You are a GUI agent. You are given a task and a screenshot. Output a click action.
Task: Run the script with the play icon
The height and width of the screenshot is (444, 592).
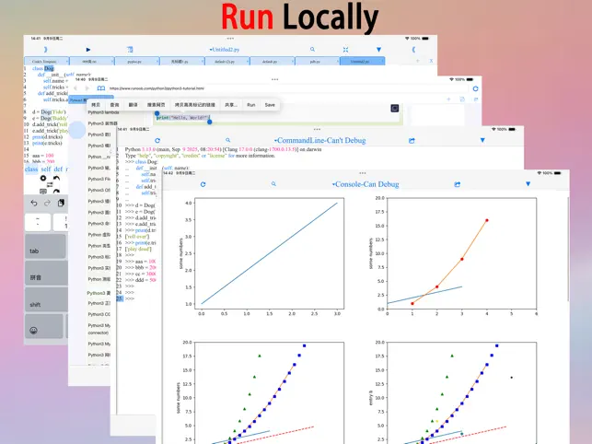pos(88,50)
